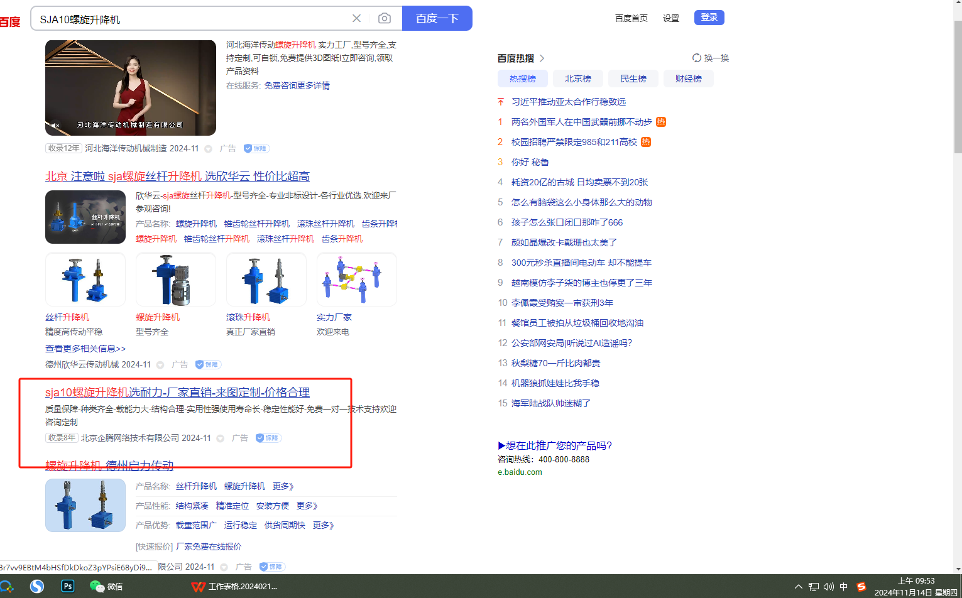
Task: Open hot topic 秋梨糖70一斤比肉都贵
Action: 555,363
